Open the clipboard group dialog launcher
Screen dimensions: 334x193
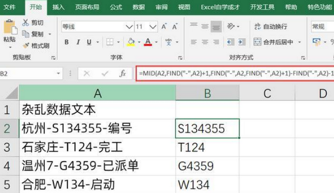[x=53, y=58]
